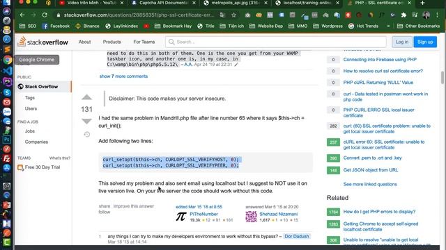This screenshot has width=446, height=250.
Task: Open the Chrome profile avatar
Action: (426, 15)
